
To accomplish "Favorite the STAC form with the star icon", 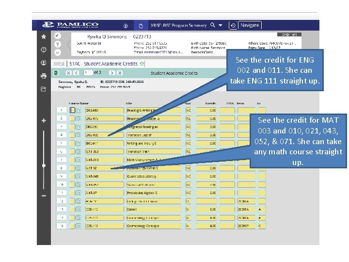I will pos(142,64).
